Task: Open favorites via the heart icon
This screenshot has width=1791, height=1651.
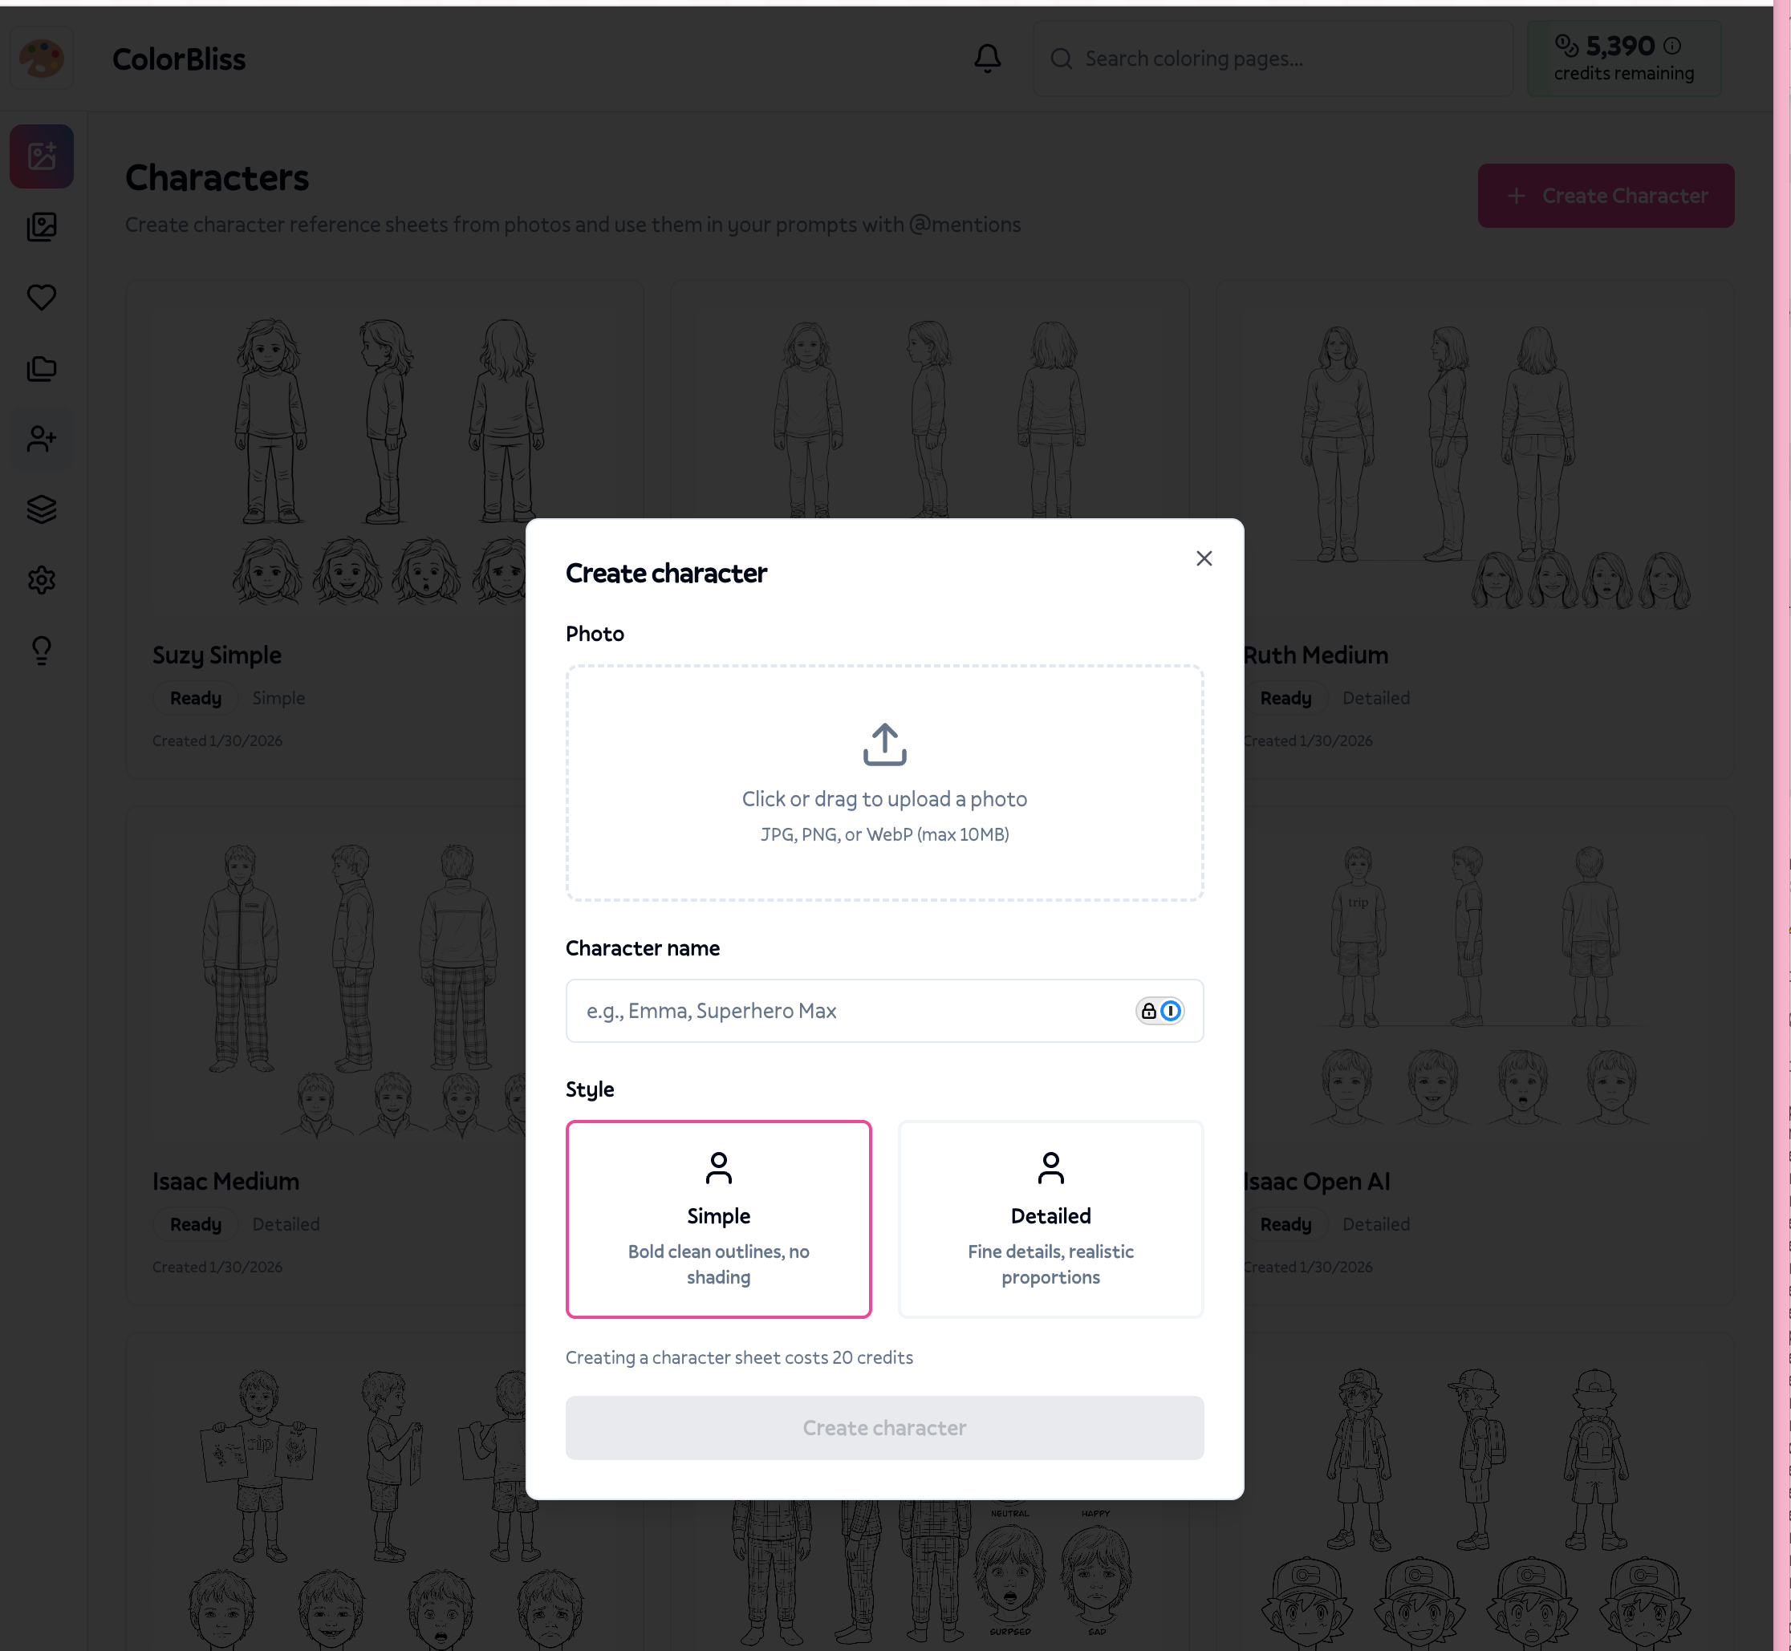Action: coord(42,298)
